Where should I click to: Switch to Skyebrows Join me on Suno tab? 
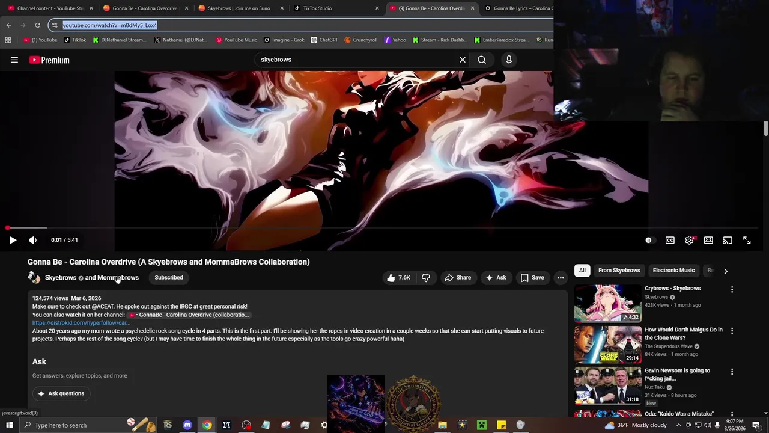(239, 8)
